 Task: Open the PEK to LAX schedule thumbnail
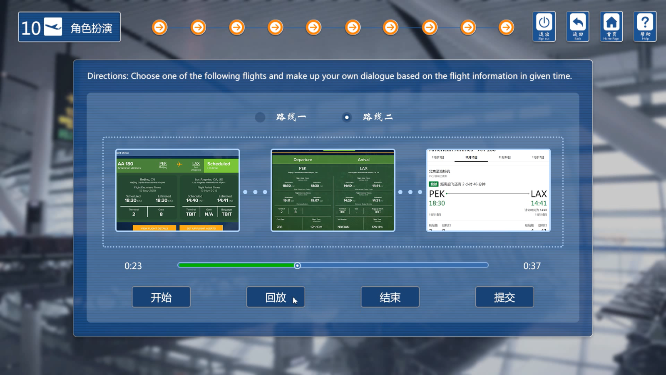point(488,190)
